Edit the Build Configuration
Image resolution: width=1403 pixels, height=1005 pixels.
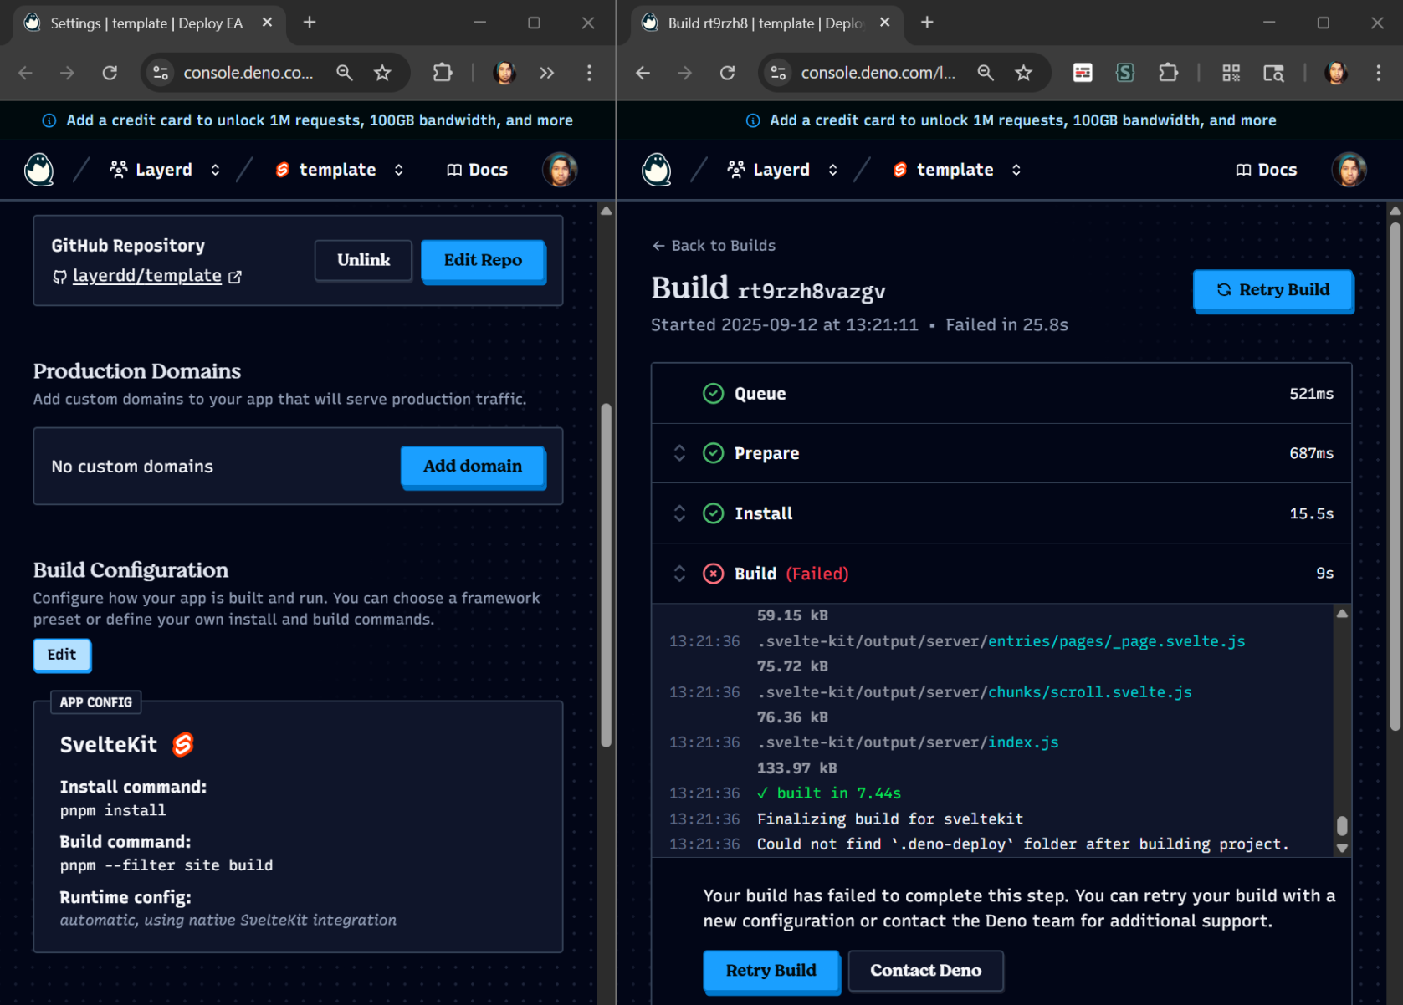pos(62,655)
